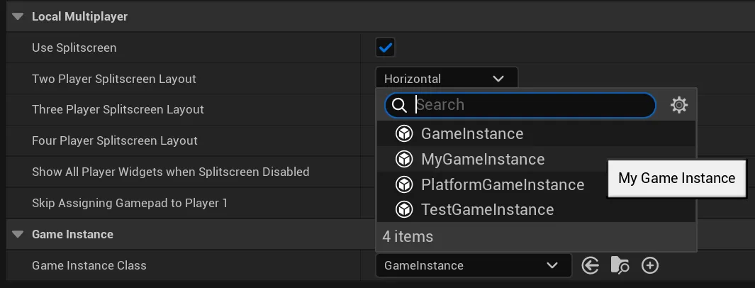755x288 pixels.
Task: Pick TestGameInstance in the class list
Action: [487, 209]
